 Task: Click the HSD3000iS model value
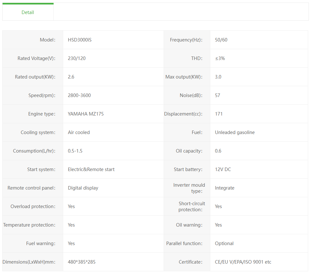(x=80, y=40)
